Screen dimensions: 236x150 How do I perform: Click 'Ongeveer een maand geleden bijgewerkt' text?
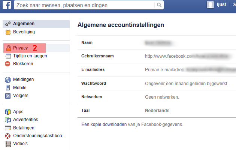point(187,84)
